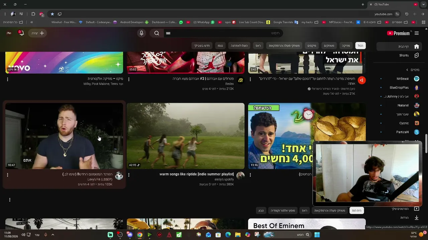Open the Cycnic channel avatar
This screenshot has width=428, height=240.
click(417, 123)
